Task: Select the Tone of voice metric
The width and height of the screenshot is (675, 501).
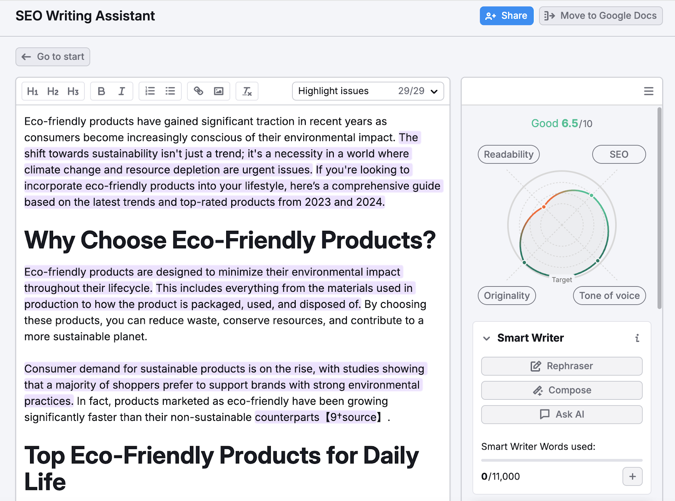Action: pyautogui.click(x=609, y=296)
